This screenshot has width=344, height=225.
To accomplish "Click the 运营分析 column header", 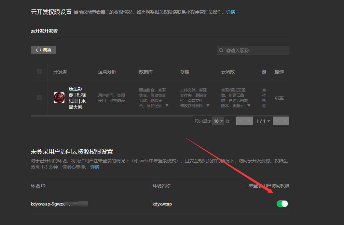I will [x=107, y=72].
